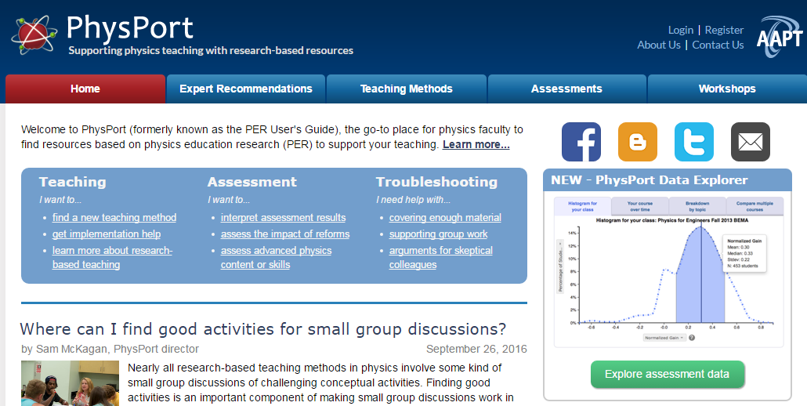The width and height of the screenshot is (807, 406).
Task: Open the PhysPort Facebook page icon
Action: point(581,142)
